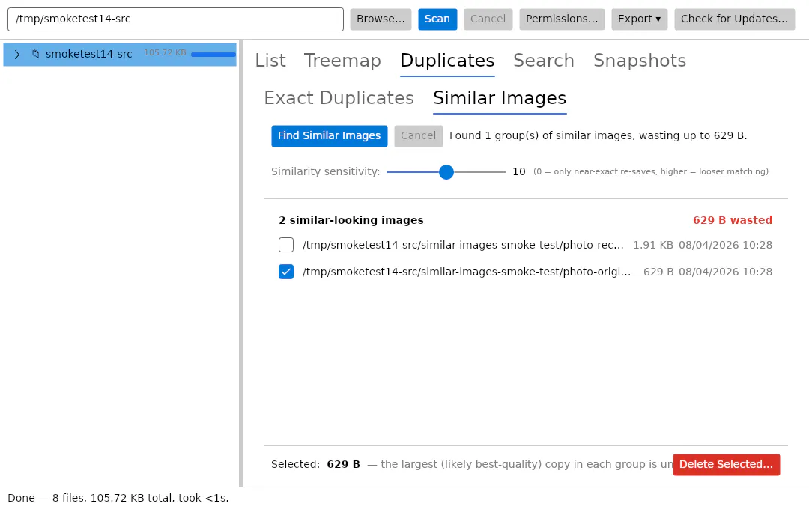This screenshot has height=509, width=809.
Task: Click Find Similar Images button
Action: [329, 136]
